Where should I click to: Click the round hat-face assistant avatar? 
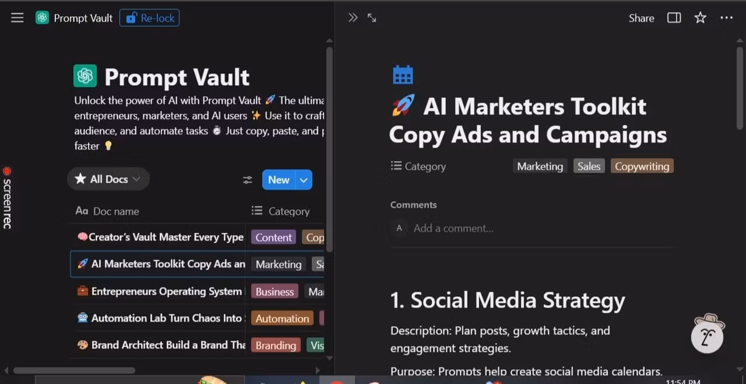pyautogui.click(x=708, y=334)
